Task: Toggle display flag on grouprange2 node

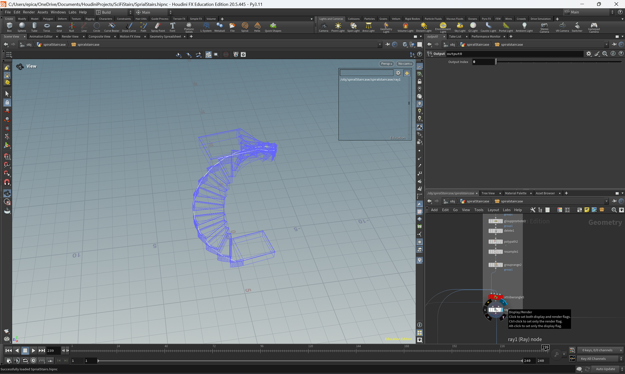Action: tap(501, 265)
